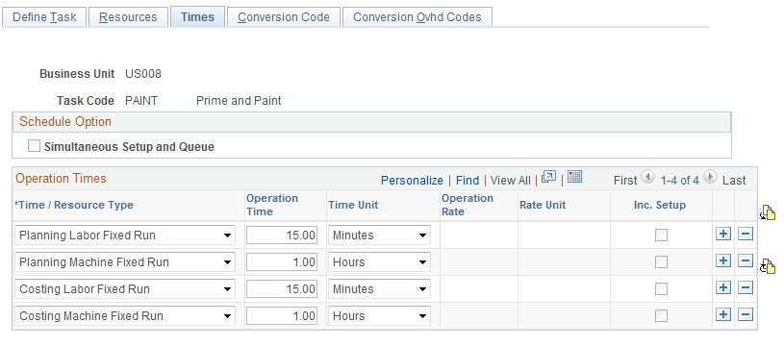
Task: Add row after Planning Labor Fixed Run
Action: tap(723, 234)
